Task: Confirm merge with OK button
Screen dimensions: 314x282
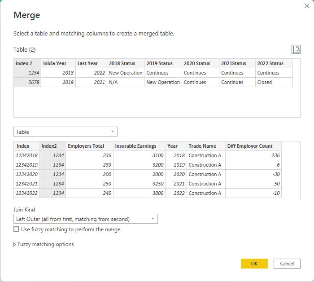Action: 254,264
